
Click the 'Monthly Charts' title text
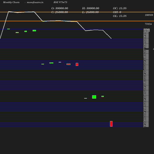tap(11, 2)
